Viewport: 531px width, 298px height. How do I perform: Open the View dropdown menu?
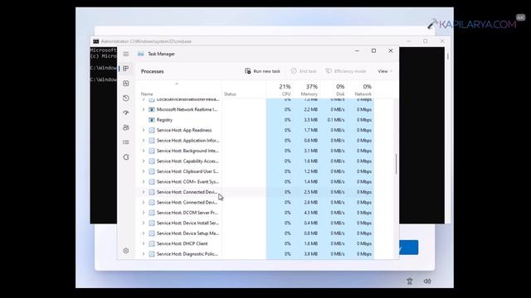click(x=385, y=71)
